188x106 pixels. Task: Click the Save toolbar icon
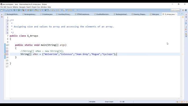[6, 10]
